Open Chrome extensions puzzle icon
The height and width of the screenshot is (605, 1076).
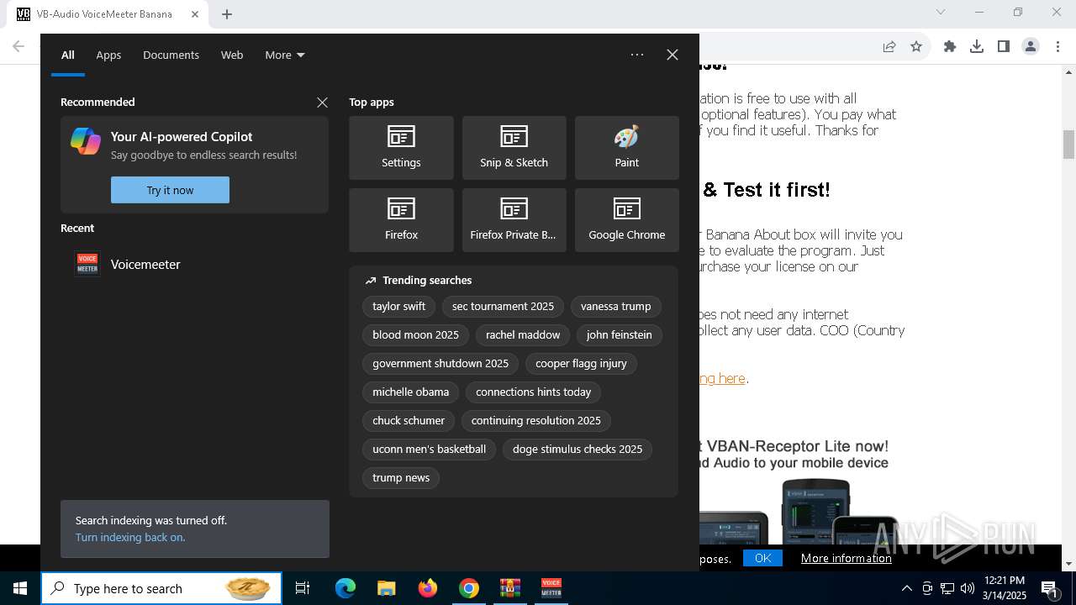(x=950, y=47)
